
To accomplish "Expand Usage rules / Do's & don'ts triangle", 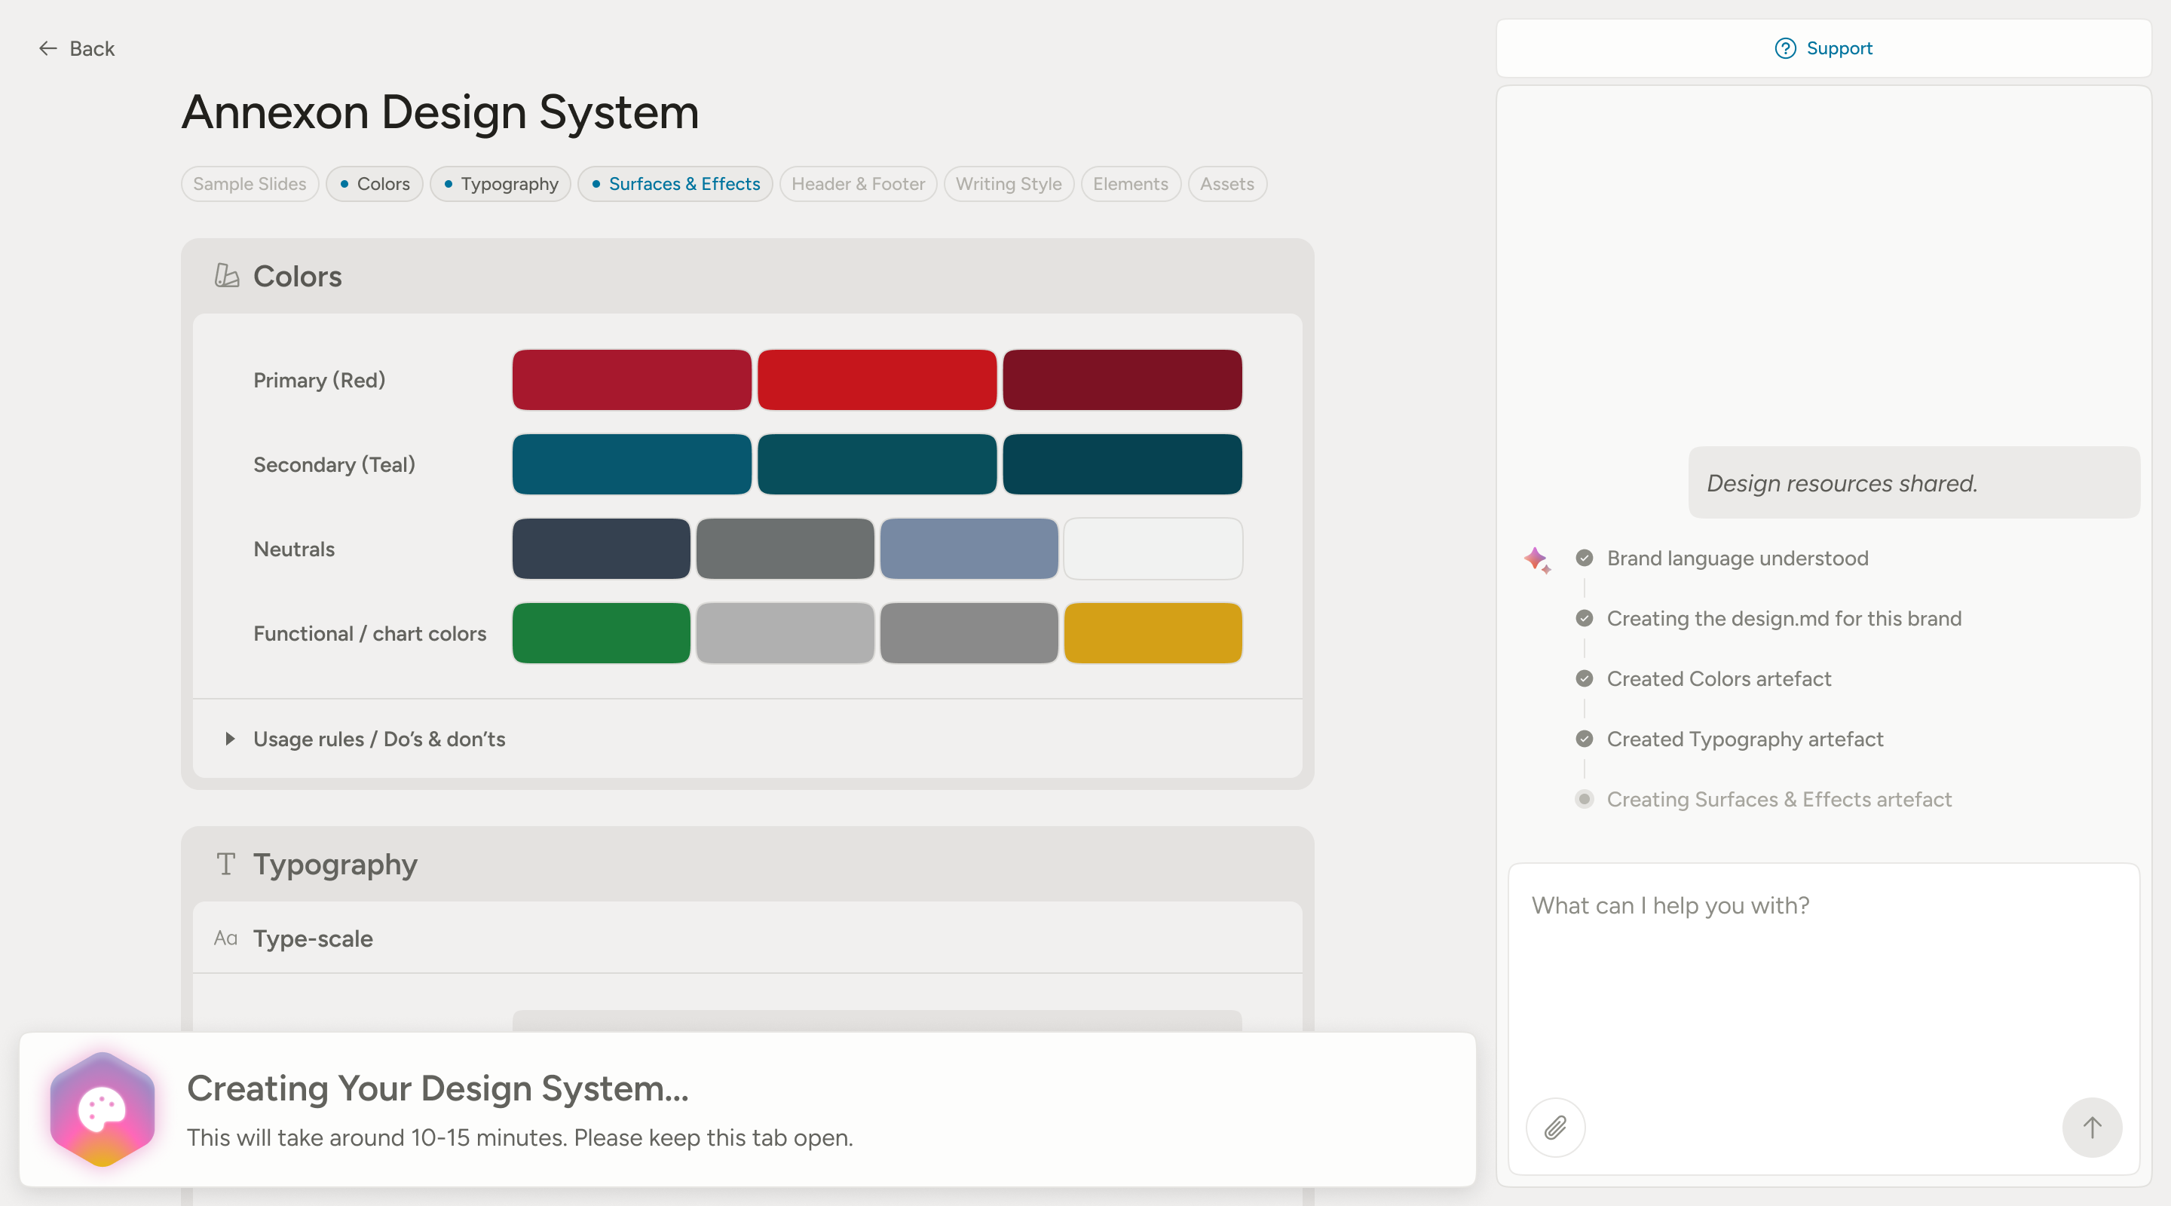I will coord(229,739).
